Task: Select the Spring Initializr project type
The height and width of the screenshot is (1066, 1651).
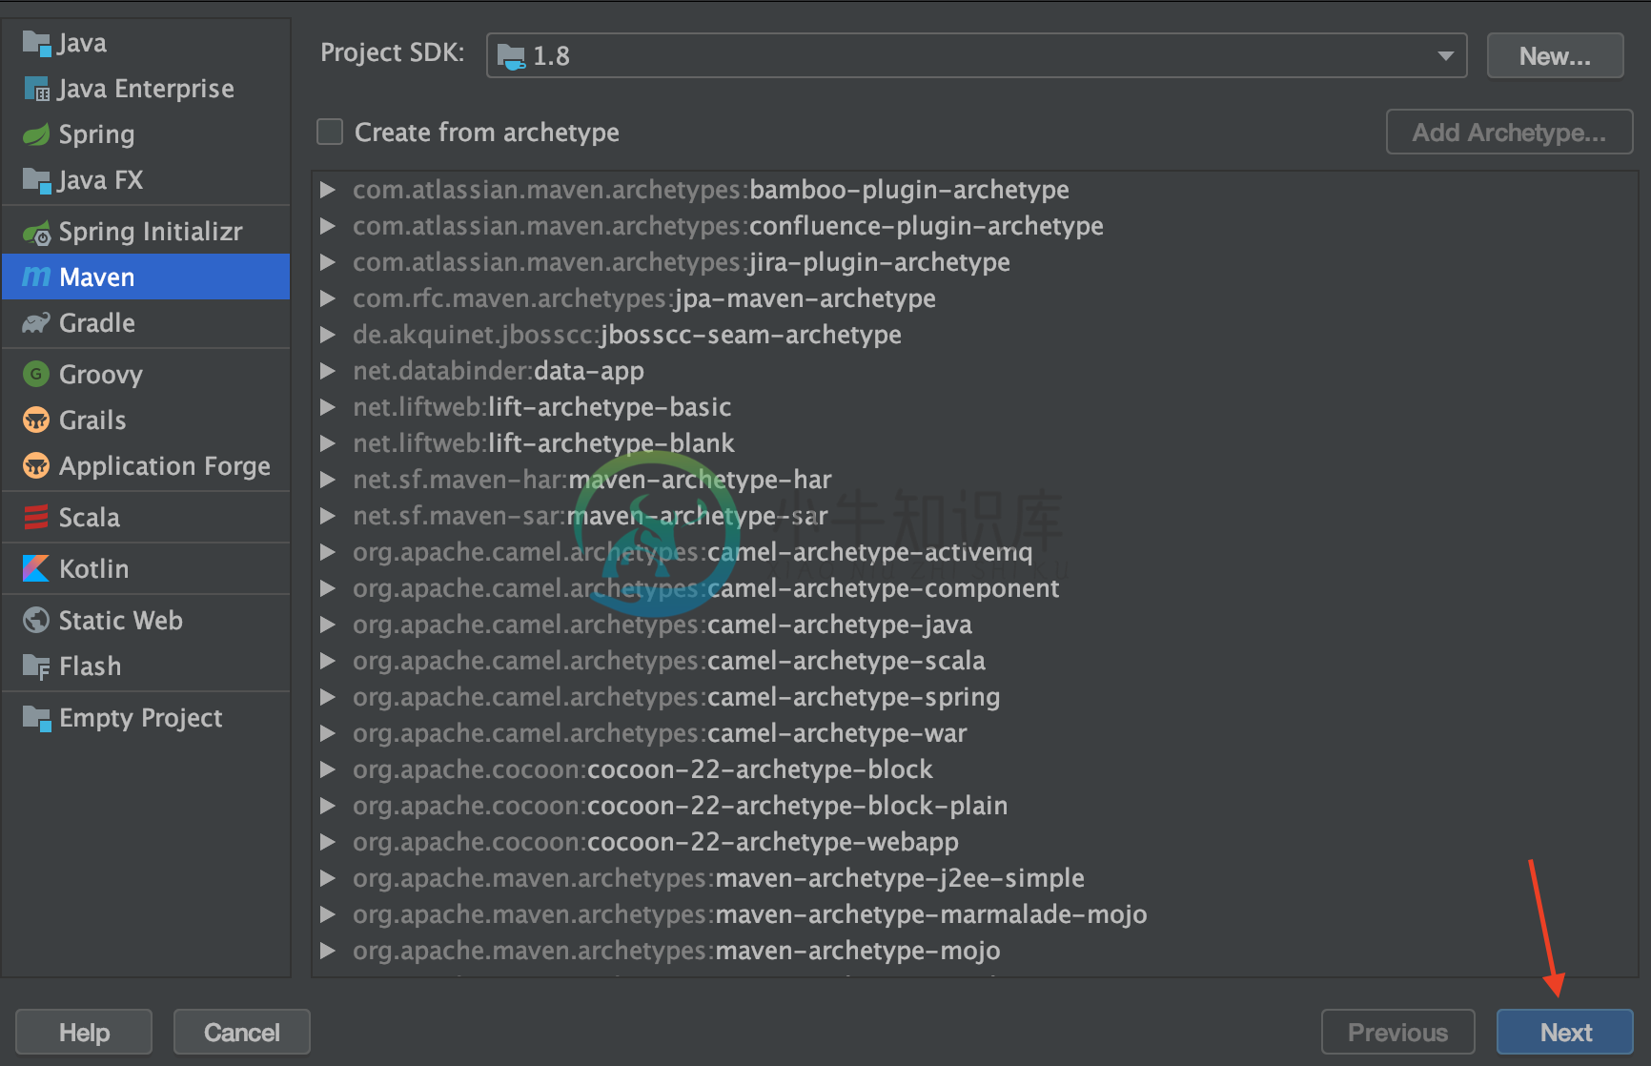Action: point(146,232)
